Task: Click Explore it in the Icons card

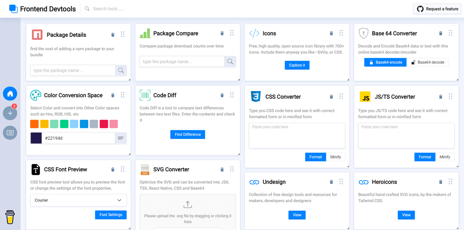Action: pos(297,65)
